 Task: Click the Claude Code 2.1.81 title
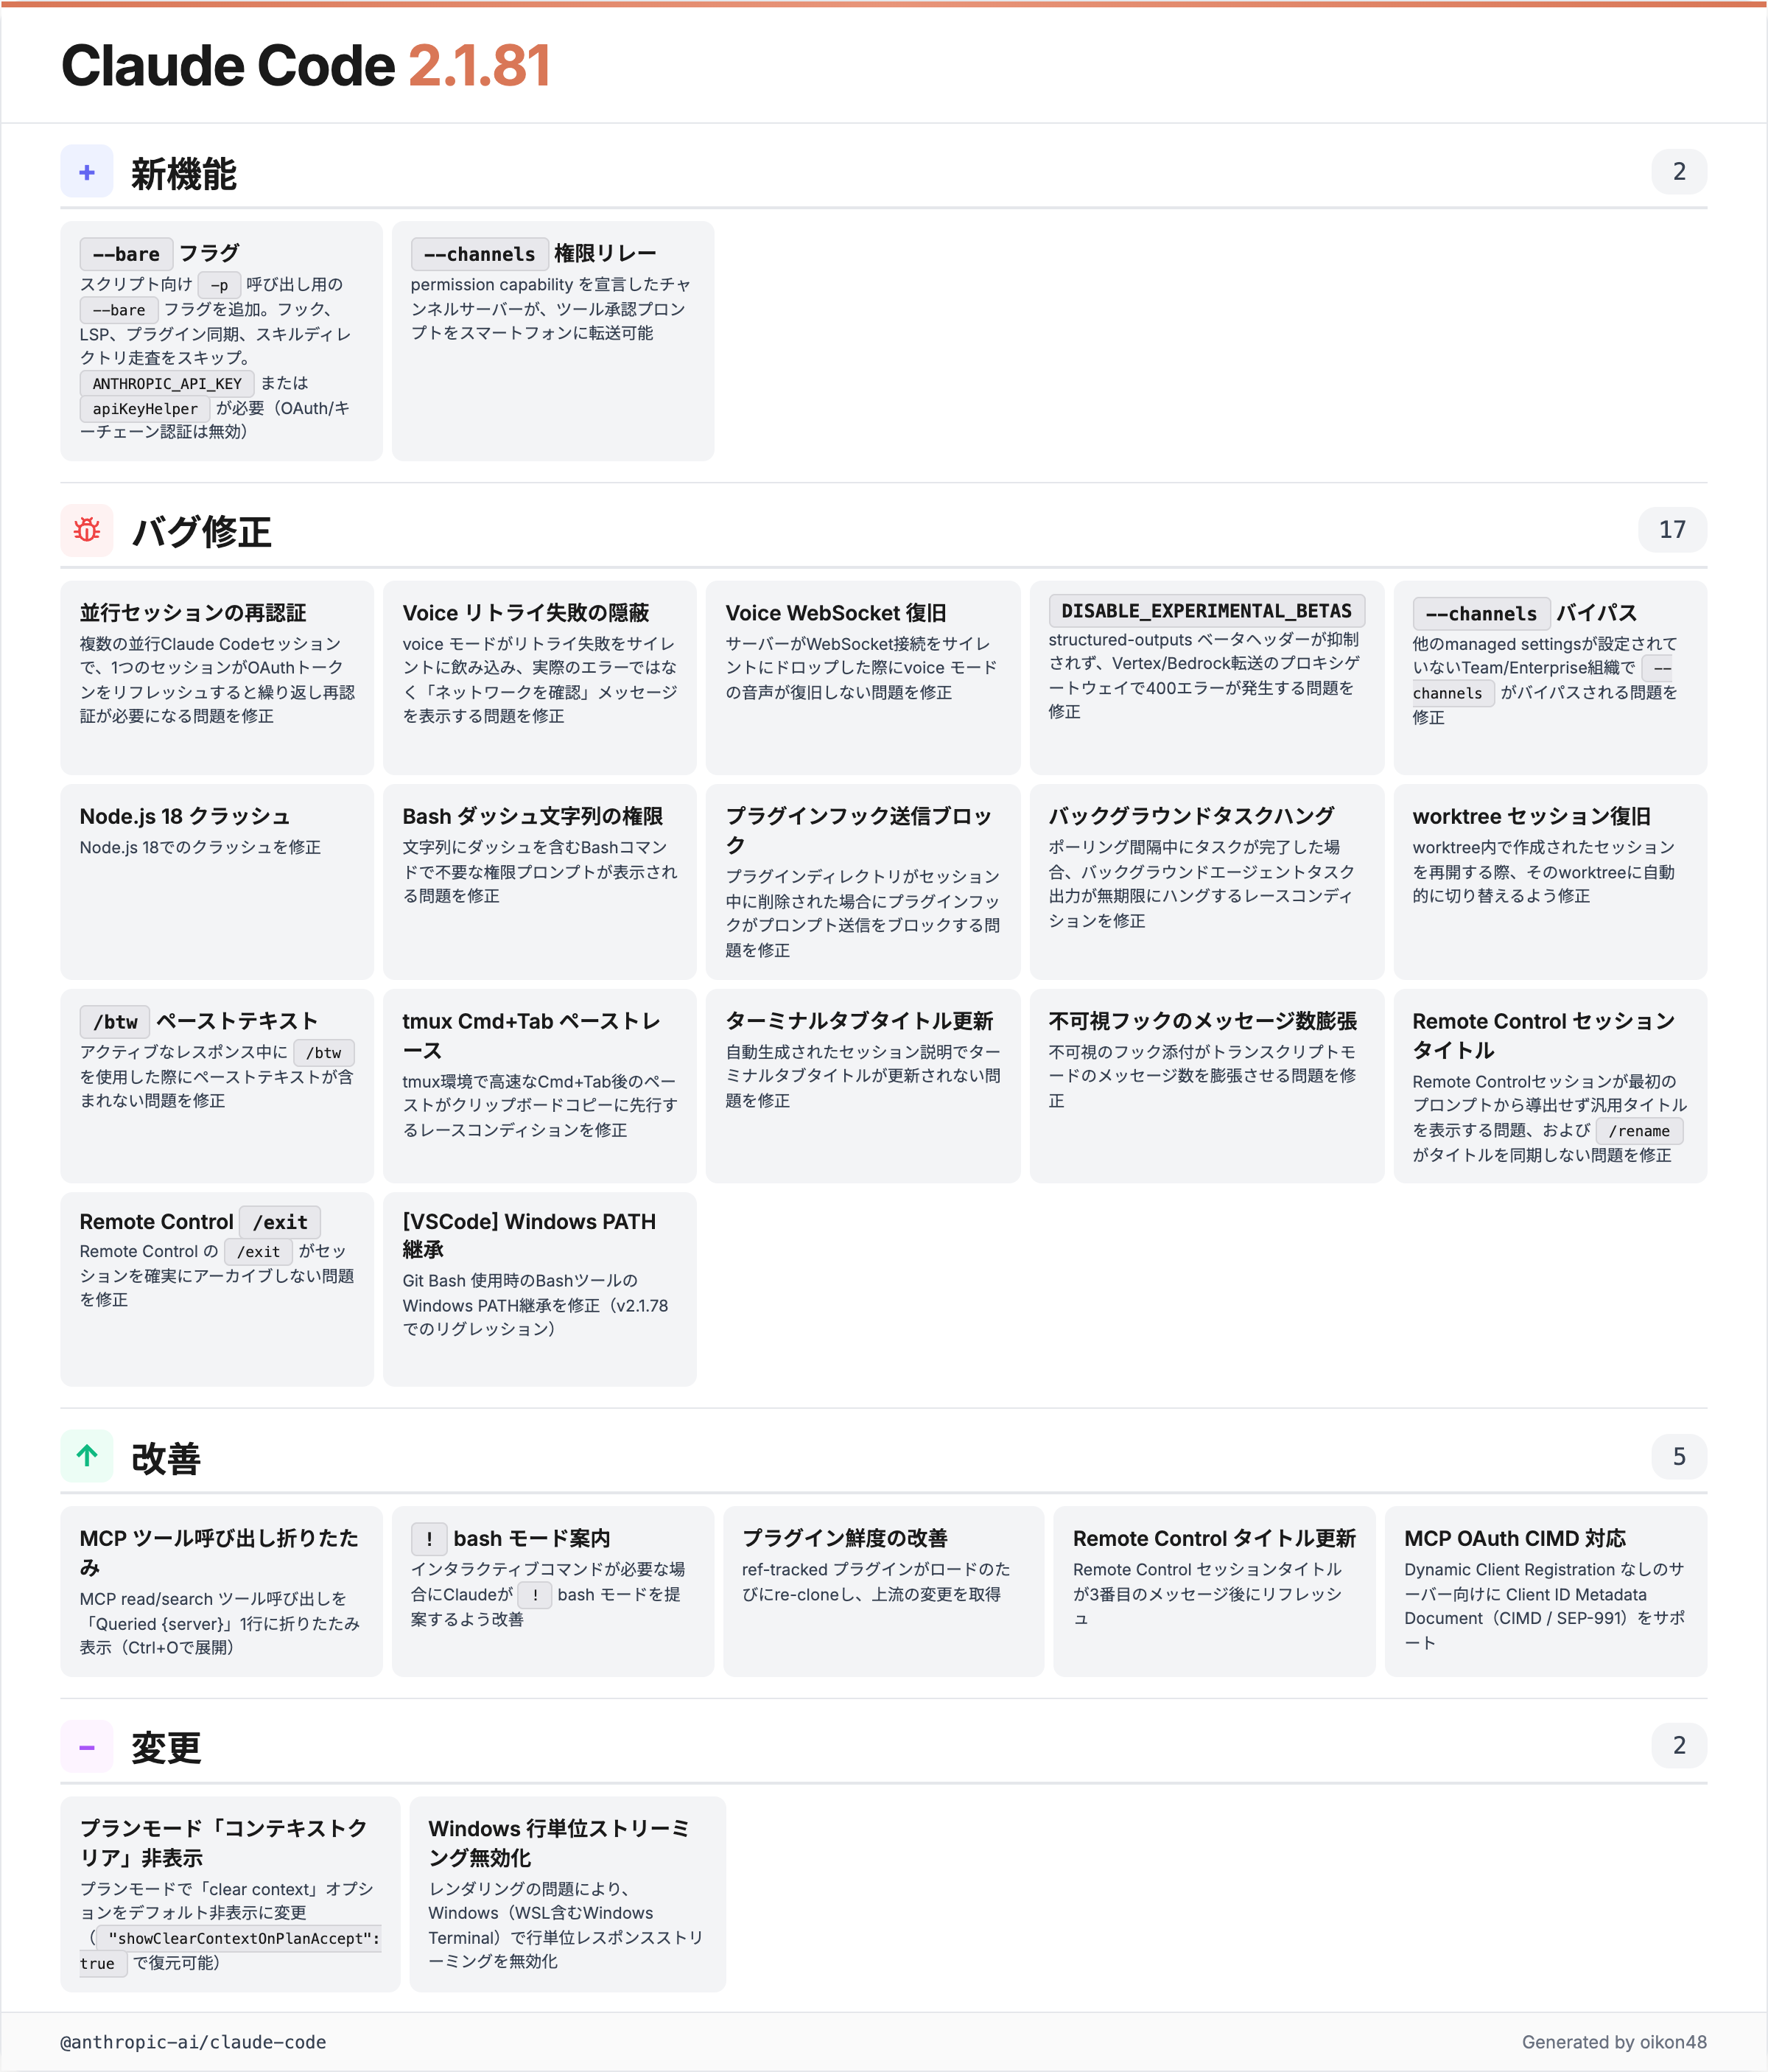[x=306, y=66]
